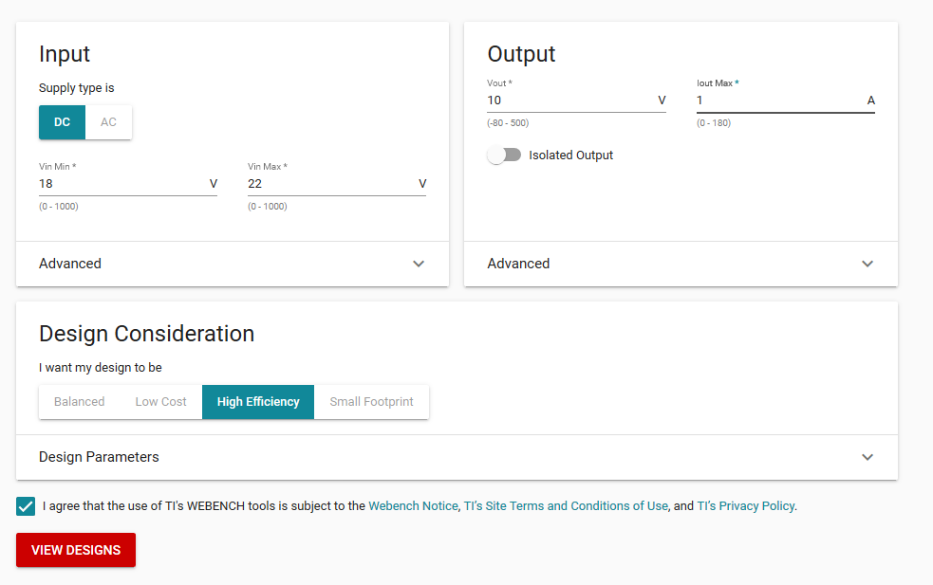Screen dimensions: 933x585
Task: Choose the Small Footprint design option
Action: (371, 402)
